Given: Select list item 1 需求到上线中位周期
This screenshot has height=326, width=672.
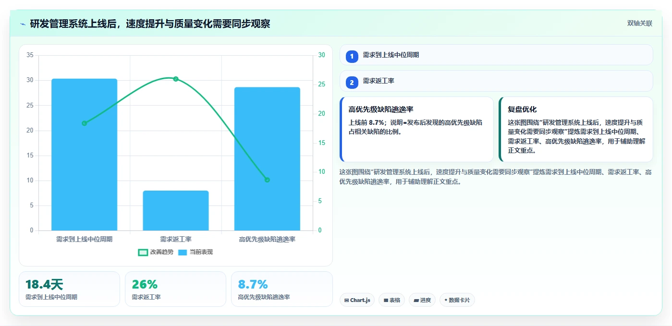Looking at the screenshot, I should pos(496,55).
